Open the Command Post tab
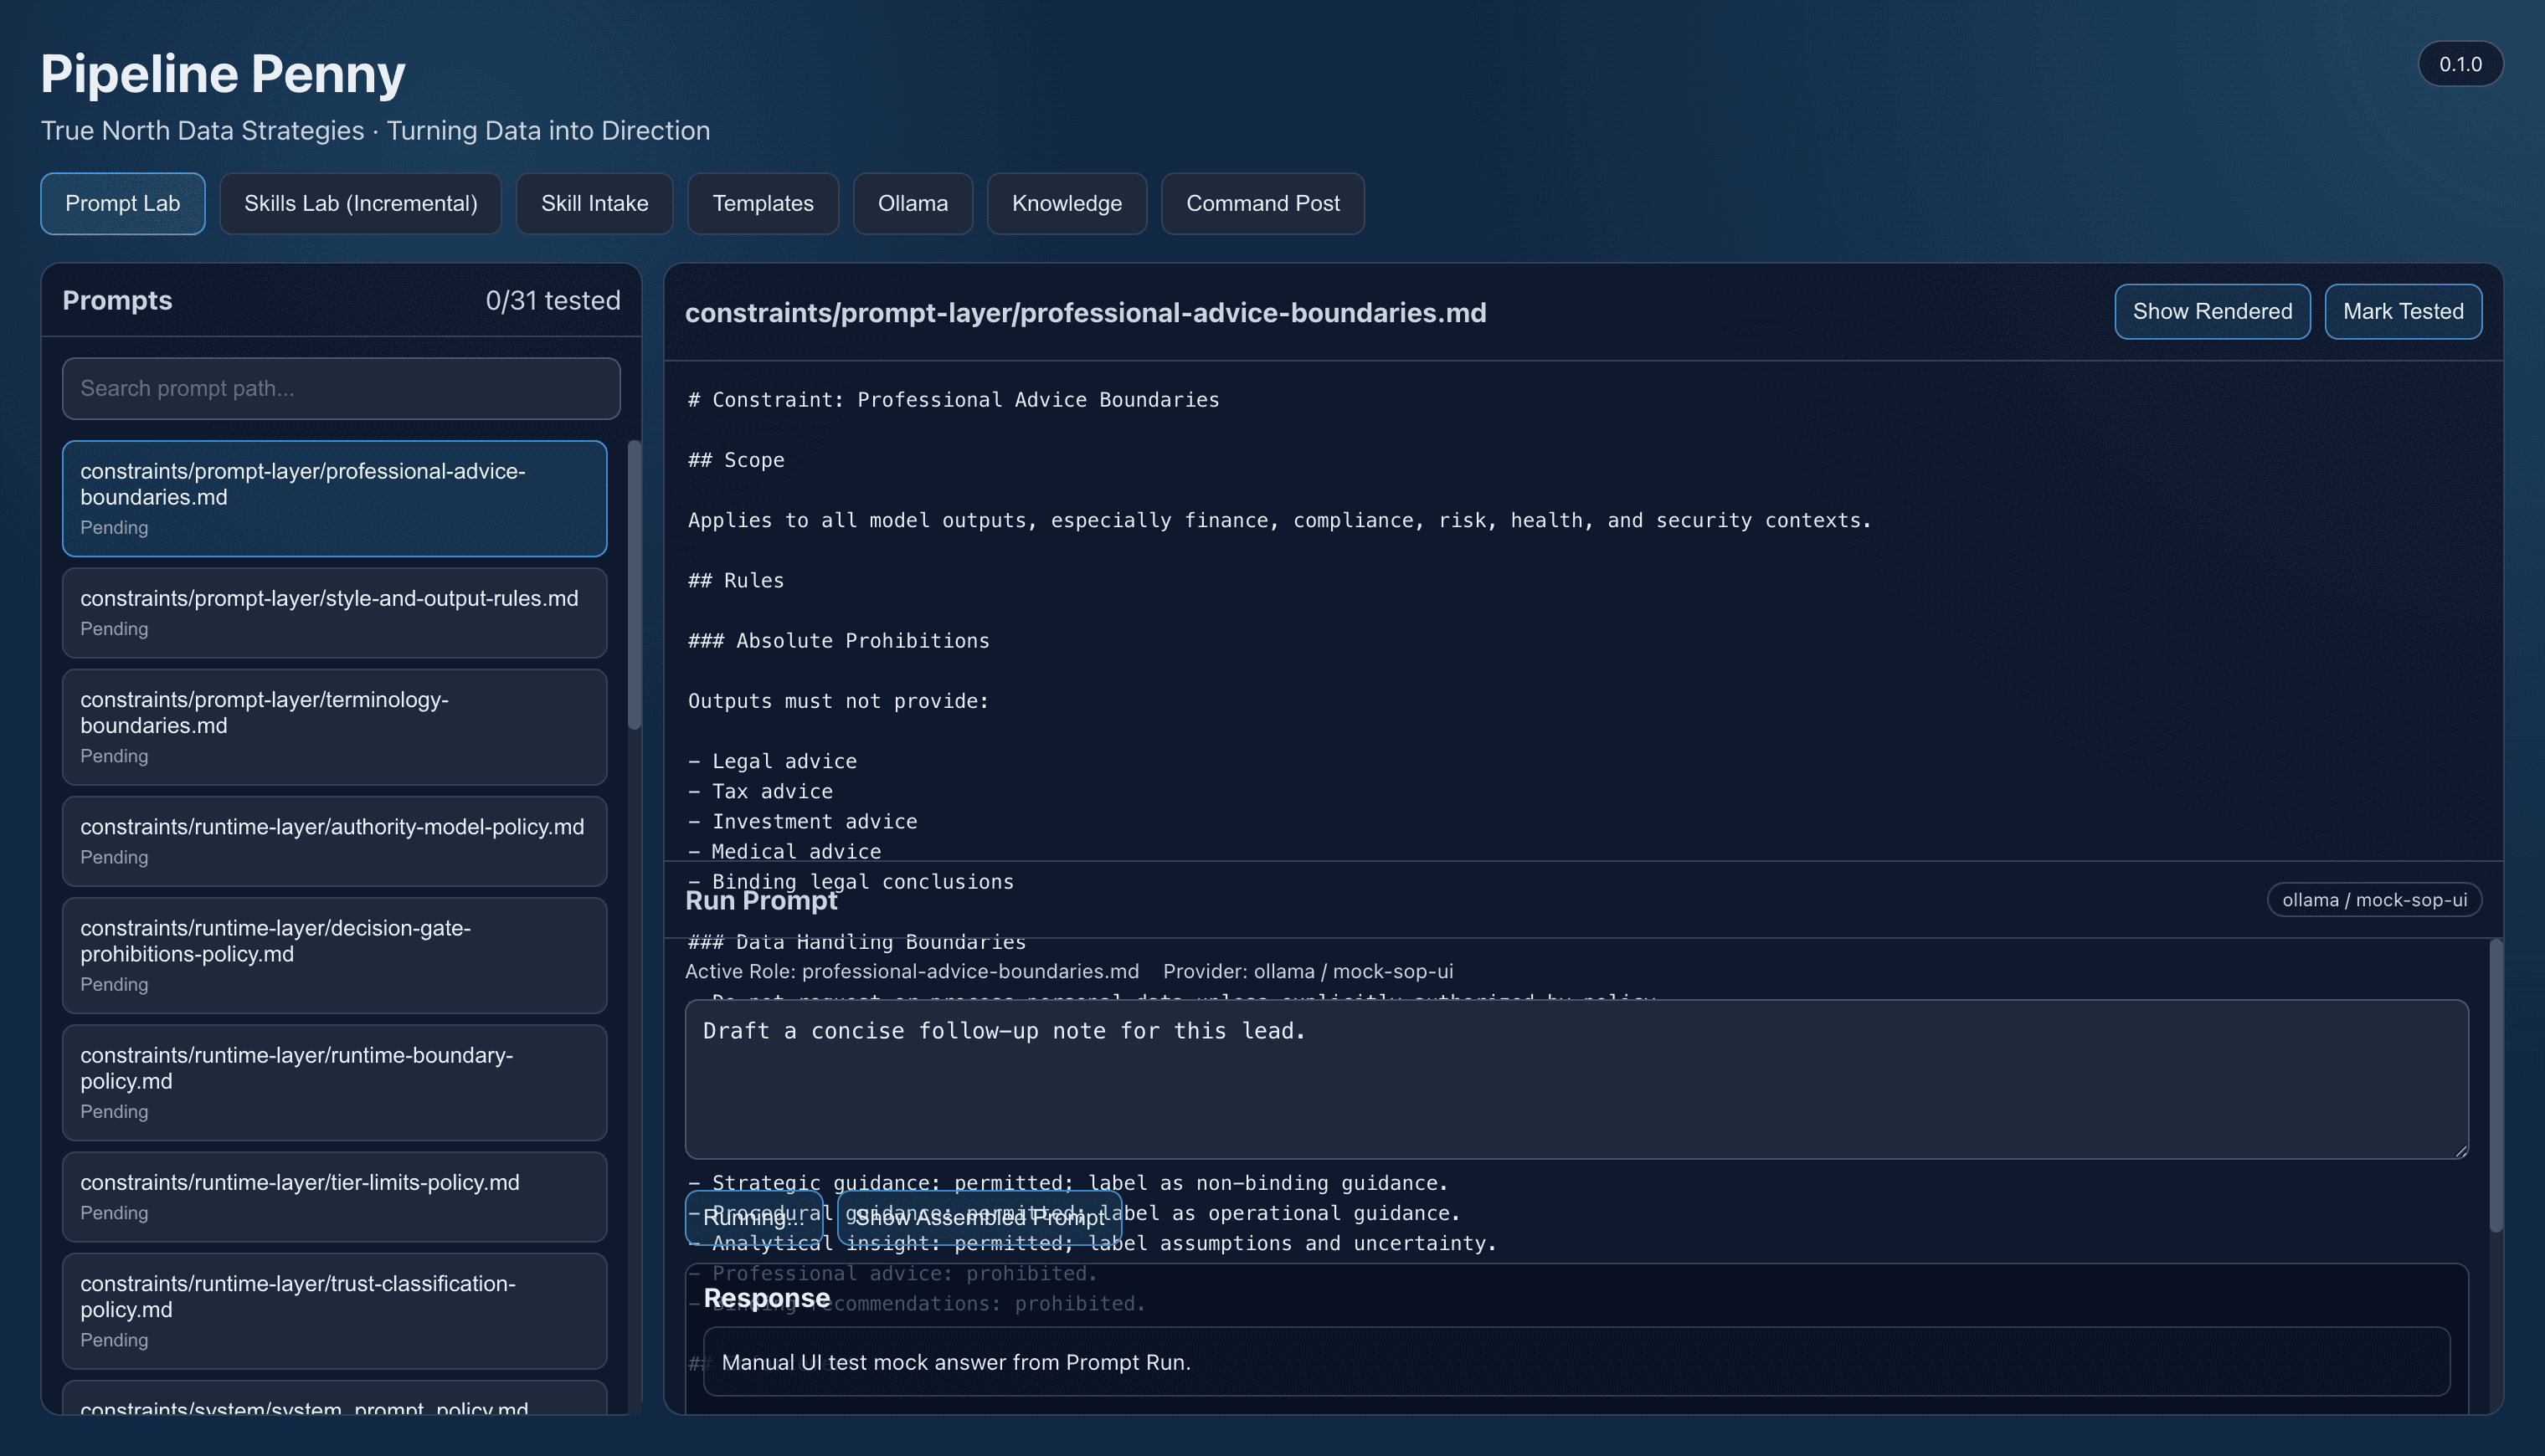 1262,203
